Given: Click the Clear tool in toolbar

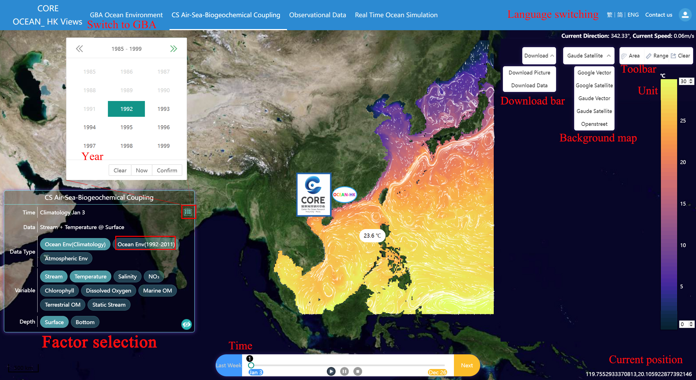Looking at the screenshot, I should click(x=680, y=56).
